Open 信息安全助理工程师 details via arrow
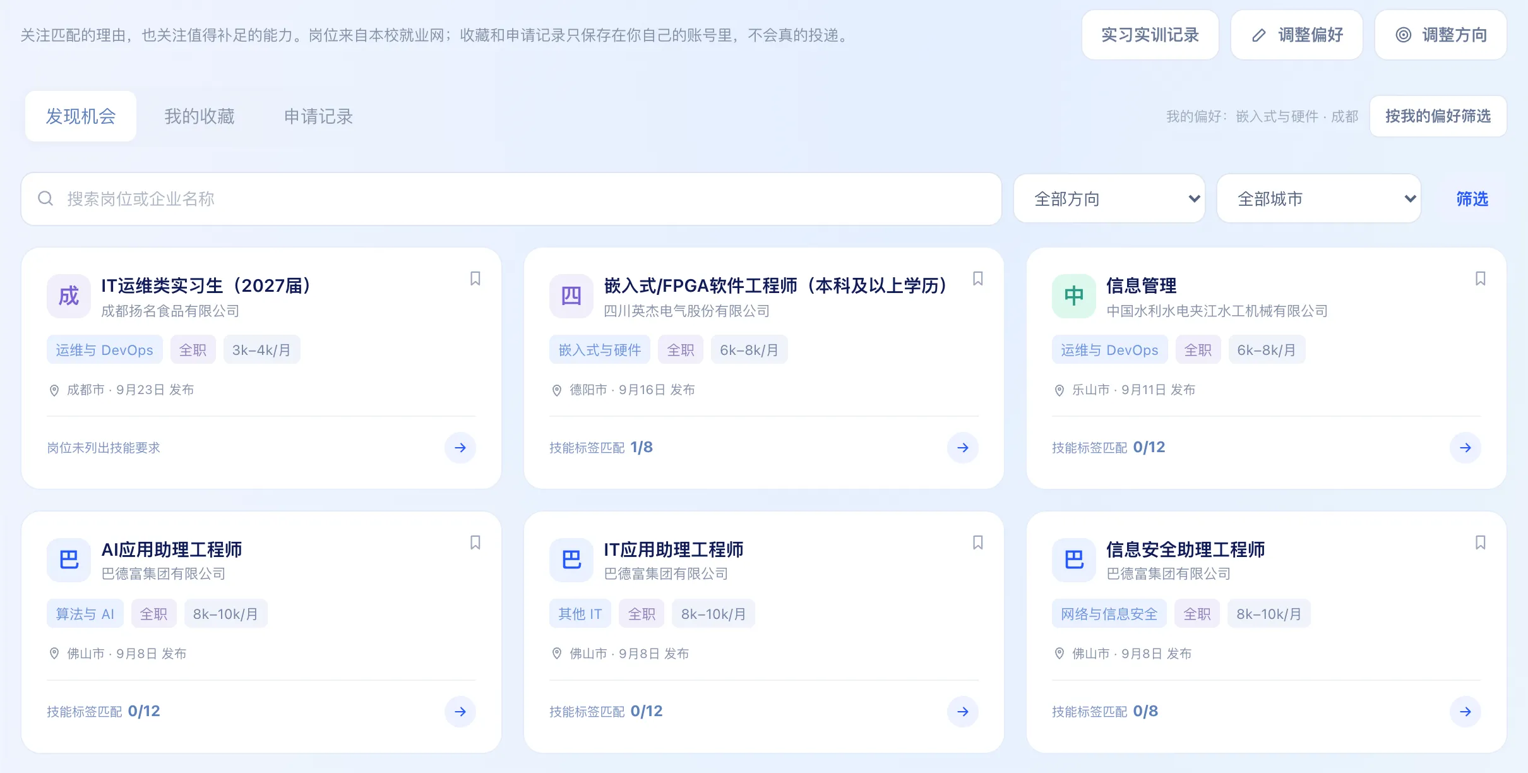1528x773 pixels. [1465, 712]
